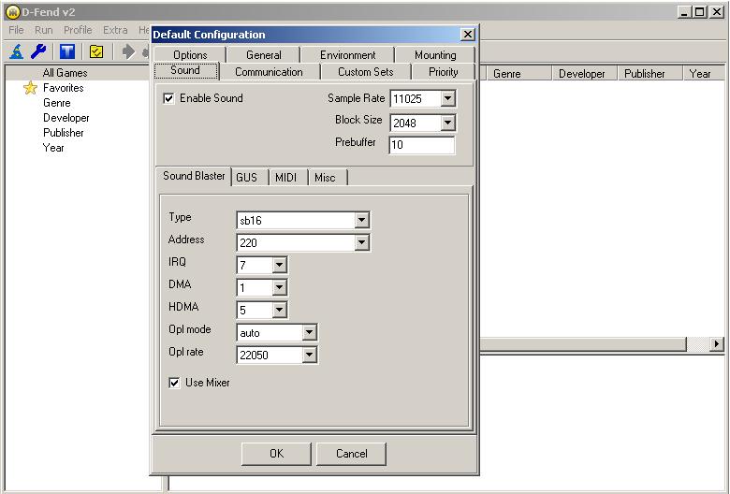Open the Sample Rate dropdown
The width and height of the screenshot is (730, 494).
point(448,99)
